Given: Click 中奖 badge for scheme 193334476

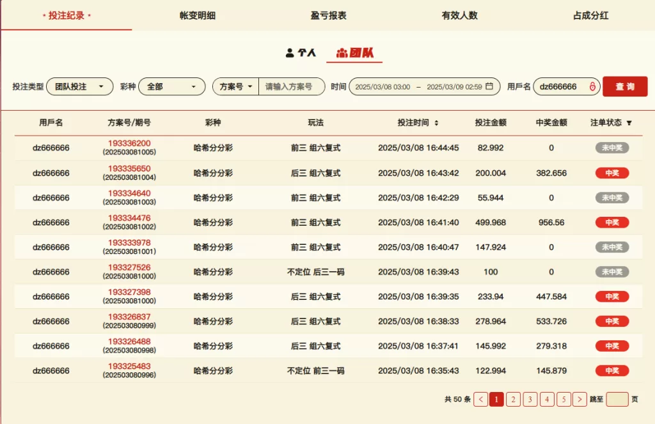Looking at the screenshot, I should coord(612,223).
